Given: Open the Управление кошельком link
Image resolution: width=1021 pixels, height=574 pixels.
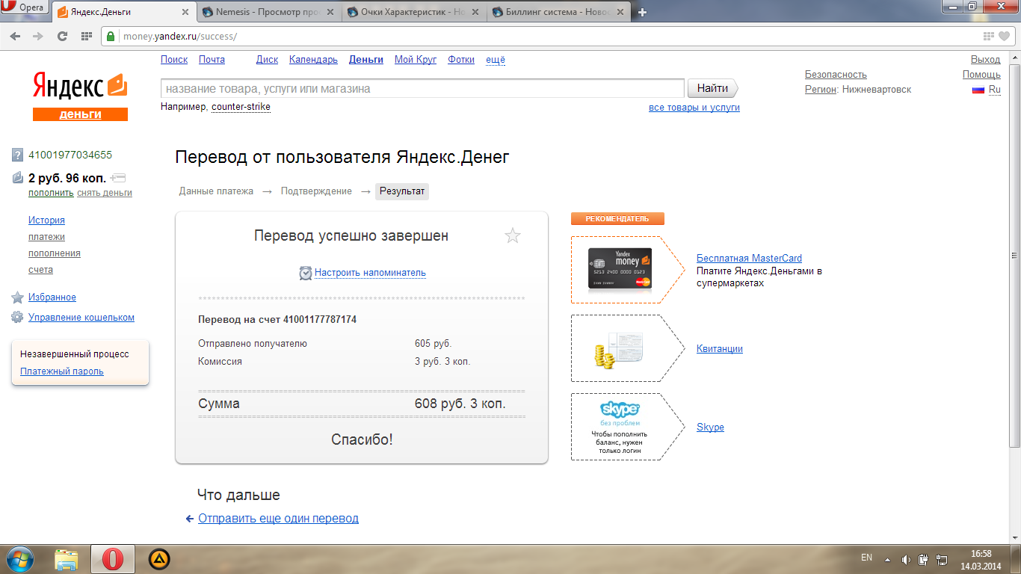Looking at the screenshot, I should (81, 318).
